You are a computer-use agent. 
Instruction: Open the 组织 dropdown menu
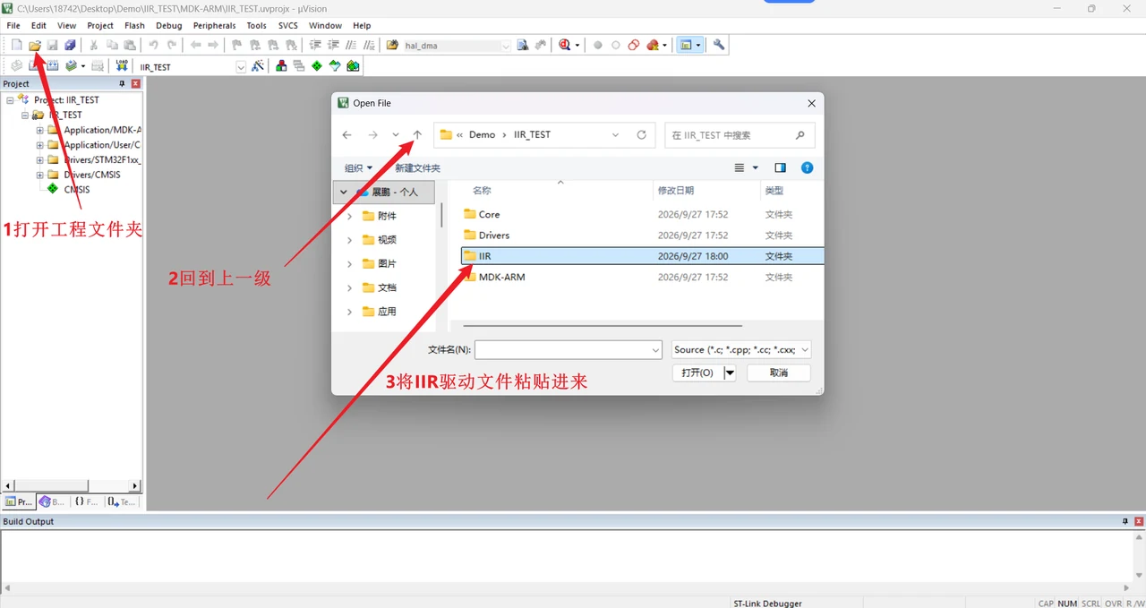(x=358, y=168)
